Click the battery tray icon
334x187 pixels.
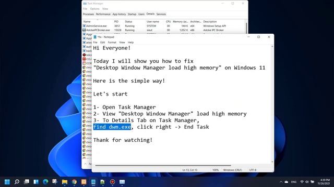click(313, 182)
